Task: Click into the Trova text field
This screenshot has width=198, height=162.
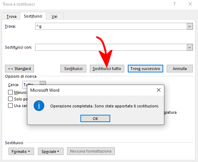Action: [x=111, y=26]
